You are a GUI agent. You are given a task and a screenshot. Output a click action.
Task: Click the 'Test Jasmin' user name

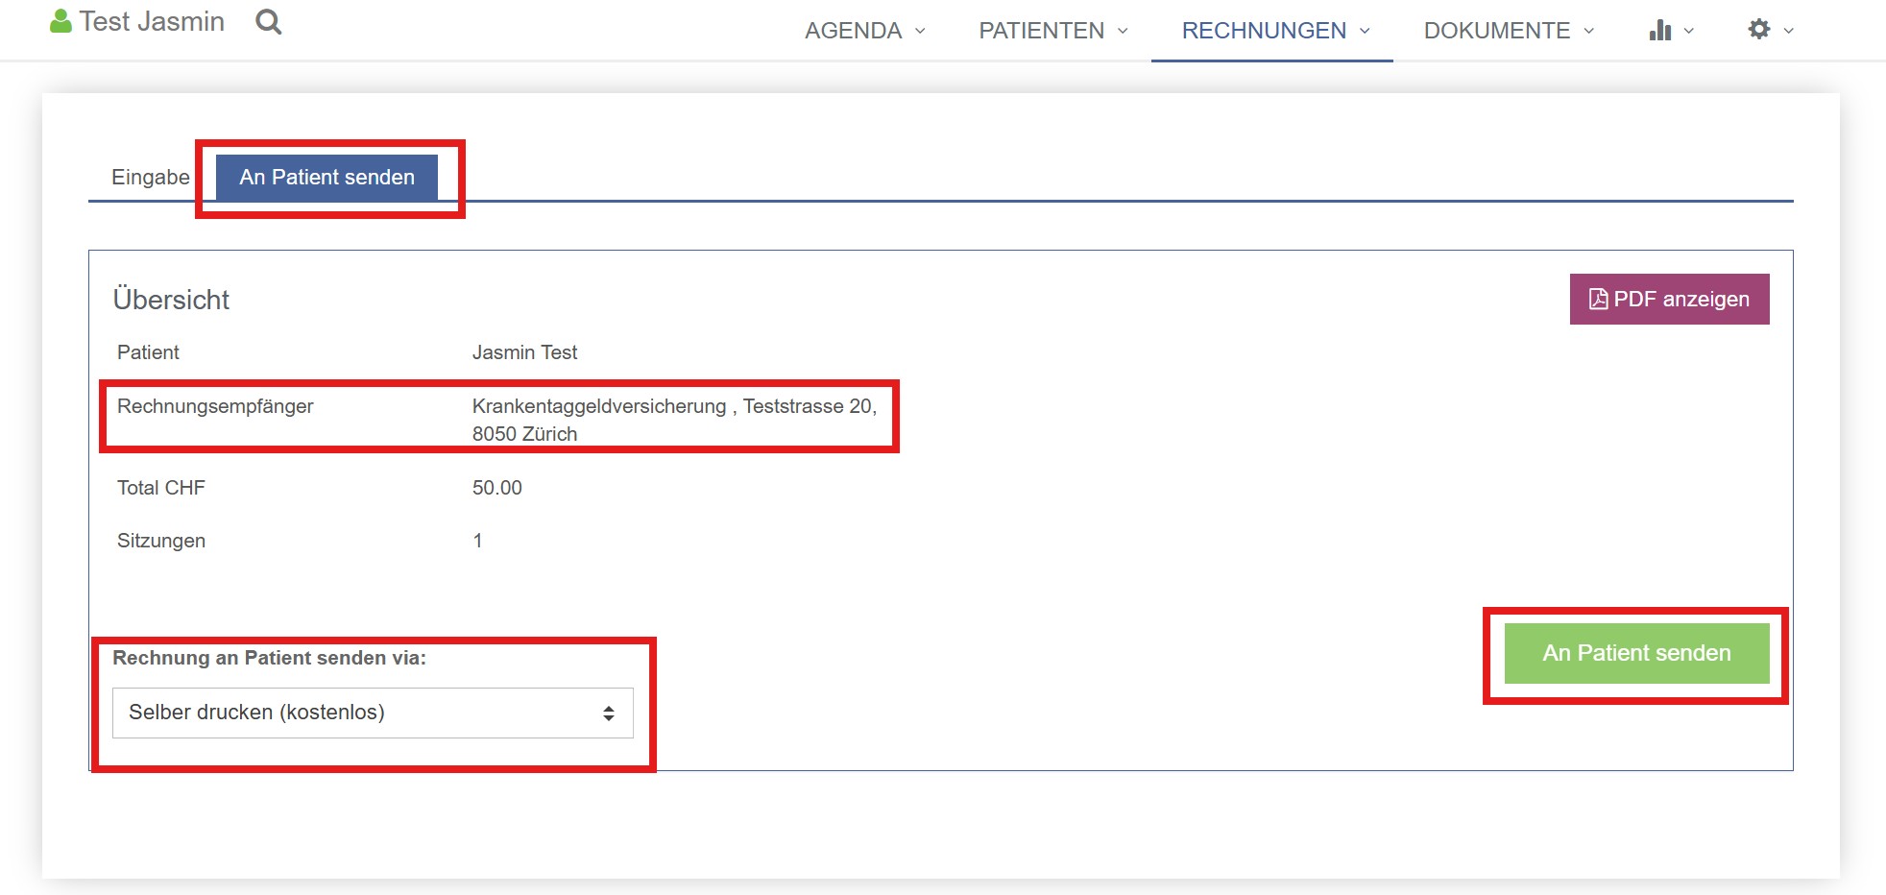pos(152,21)
